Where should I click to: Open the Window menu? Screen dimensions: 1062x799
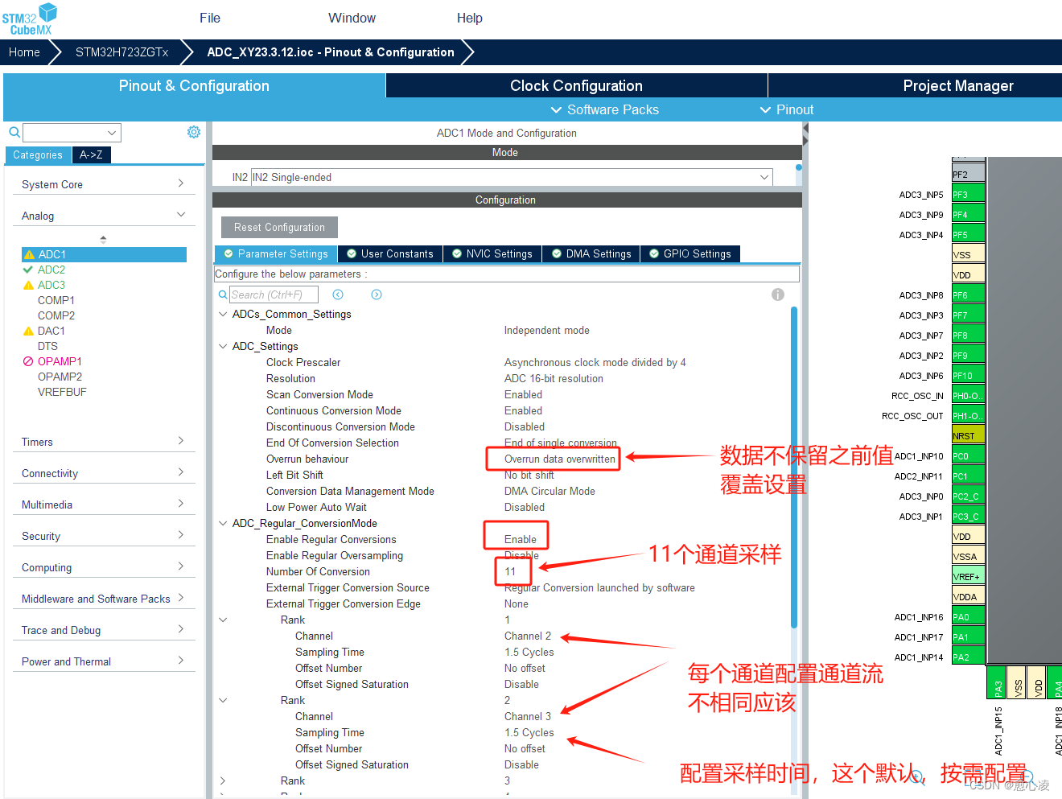(x=352, y=18)
